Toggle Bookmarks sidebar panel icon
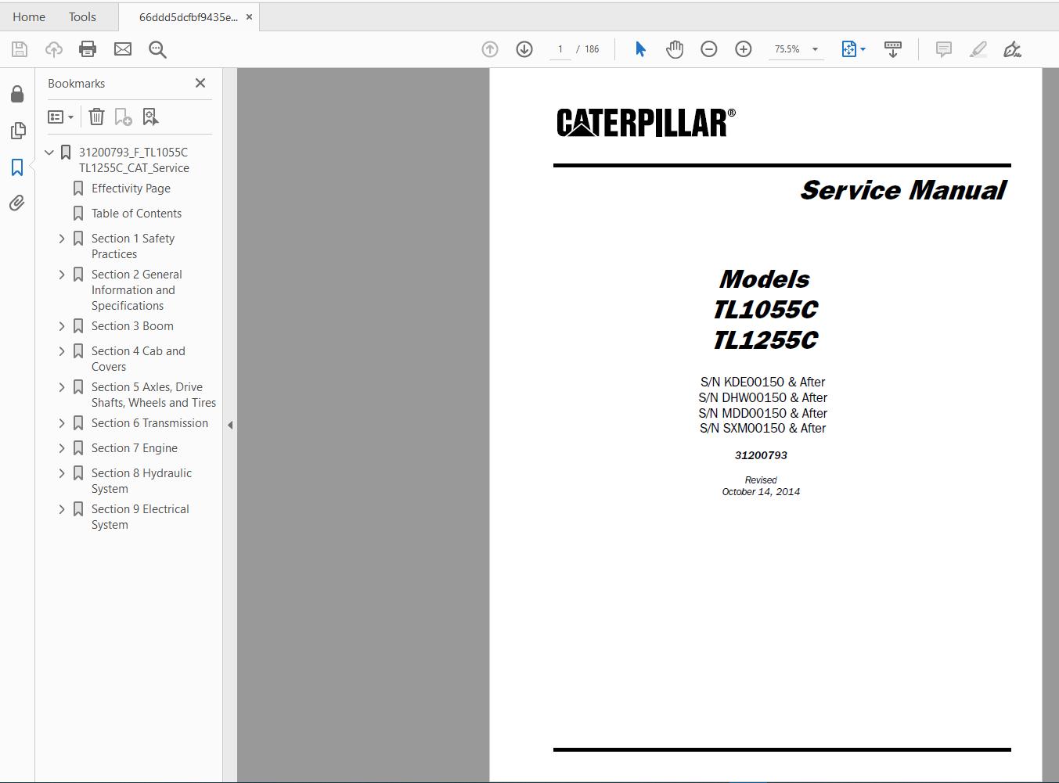The width and height of the screenshot is (1059, 783). [17, 167]
